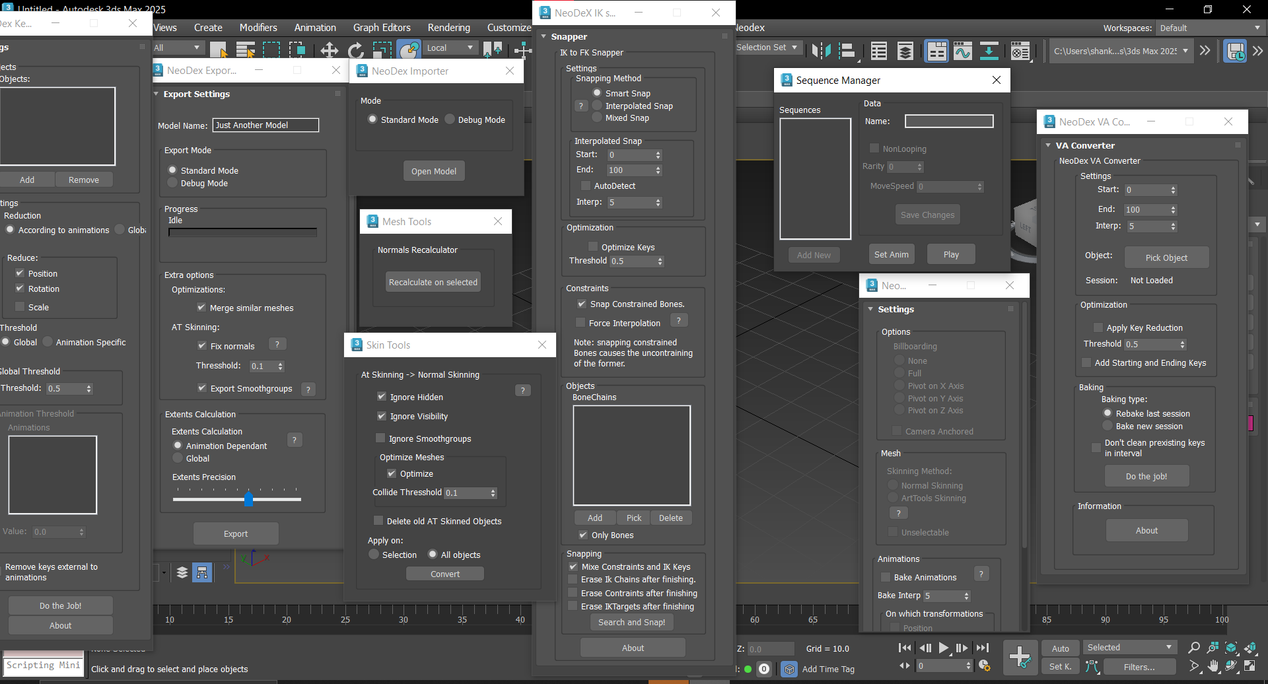Adjust the Extents Precision slider handle
Image resolution: width=1268 pixels, height=684 pixels.
(248, 498)
